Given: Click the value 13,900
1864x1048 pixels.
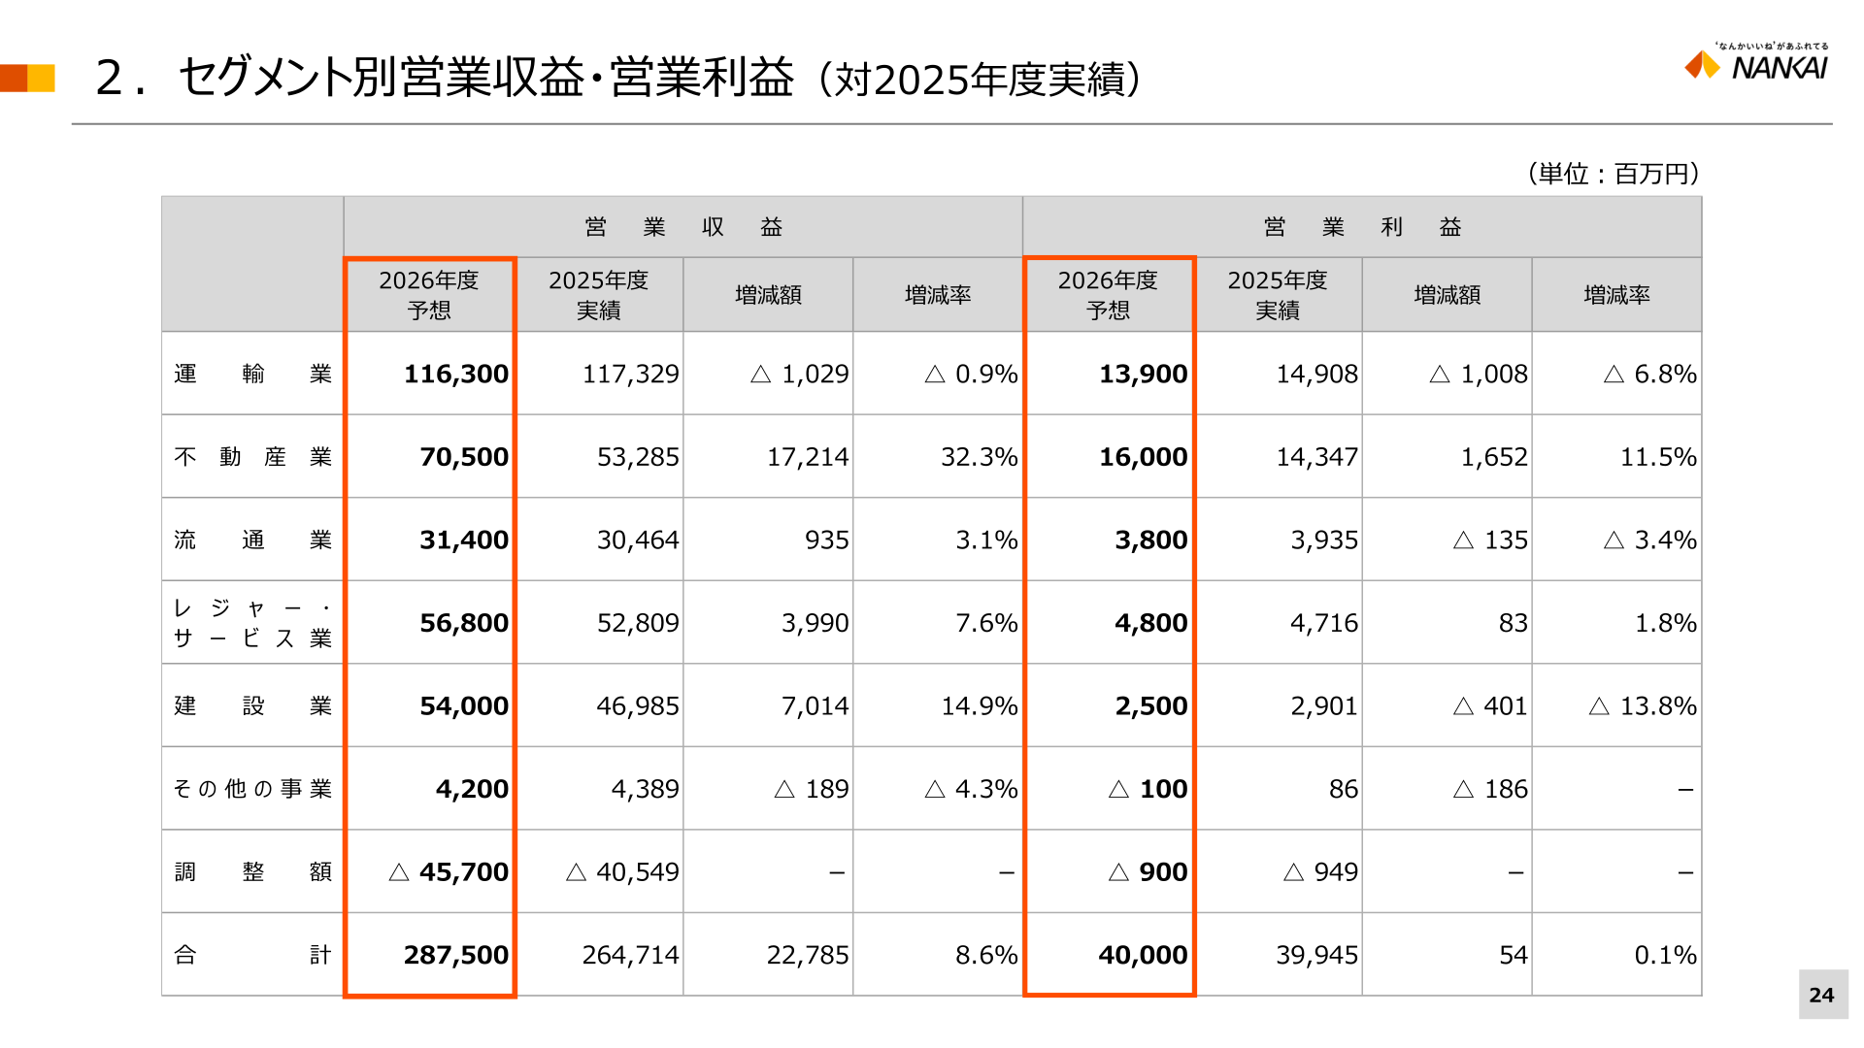Looking at the screenshot, I should 1143,374.
